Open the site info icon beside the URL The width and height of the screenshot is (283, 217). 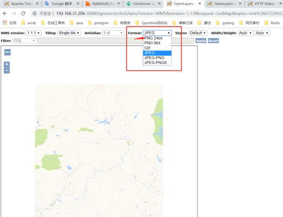click(x=34, y=14)
